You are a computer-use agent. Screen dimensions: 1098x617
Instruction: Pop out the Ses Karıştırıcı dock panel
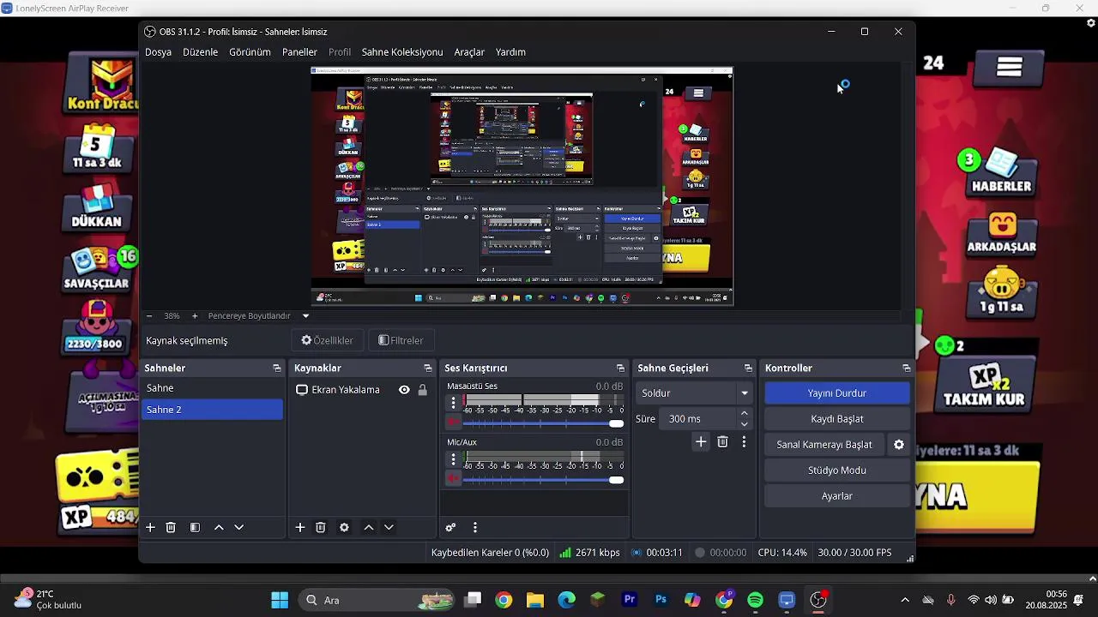click(x=620, y=368)
